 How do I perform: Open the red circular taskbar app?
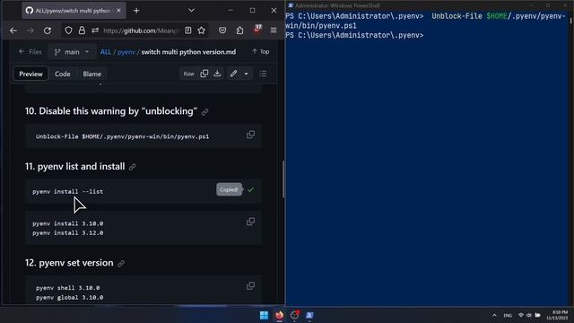click(295, 315)
